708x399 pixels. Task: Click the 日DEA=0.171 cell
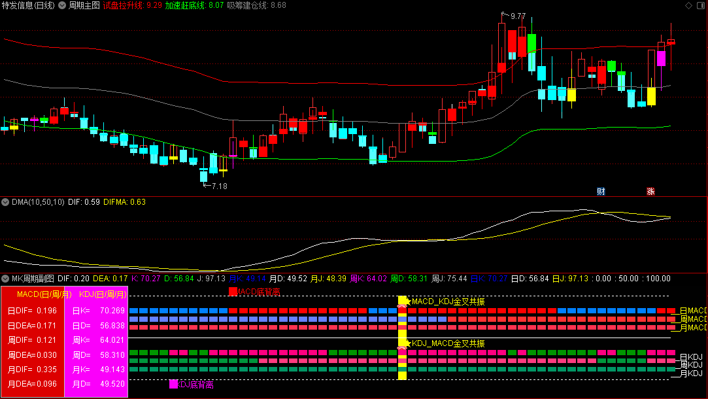[33, 325]
